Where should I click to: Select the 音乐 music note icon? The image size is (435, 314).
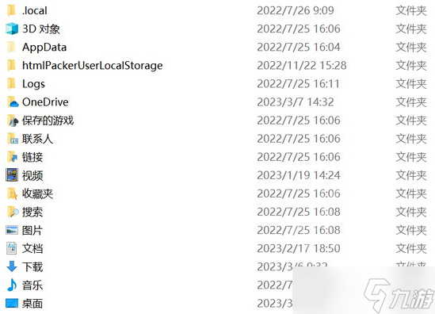[12, 285]
